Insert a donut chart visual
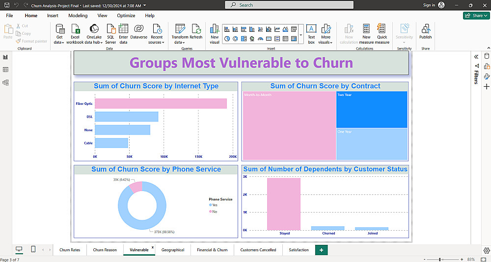Viewport: 491px width, 262px height. click(235, 39)
